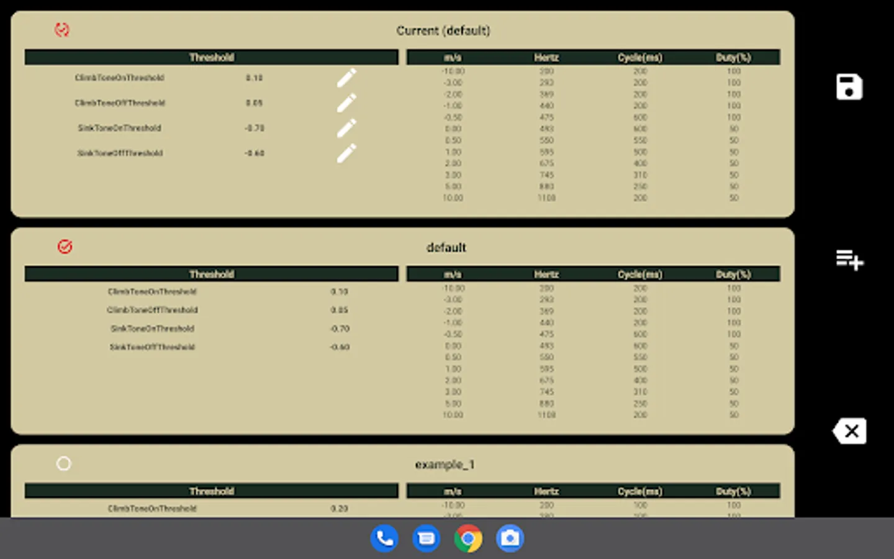Image resolution: width=894 pixels, height=559 pixels.
Task: Select the example_1 profile radio button
Action: (63, 463)
